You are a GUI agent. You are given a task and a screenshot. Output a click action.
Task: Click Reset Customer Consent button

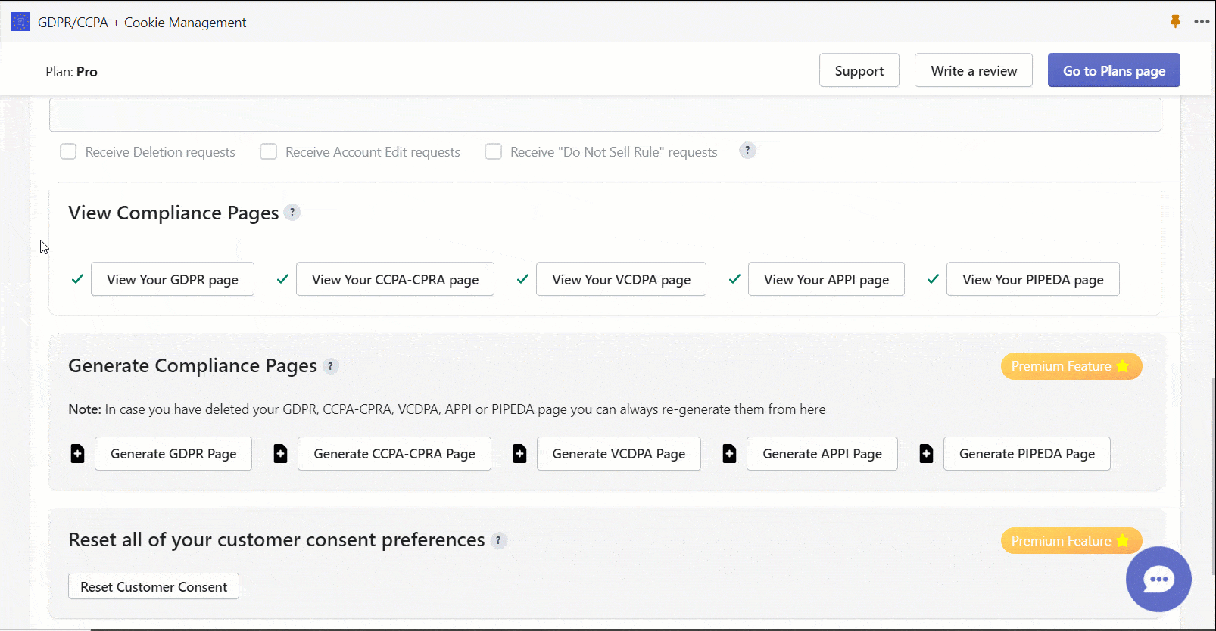click(154, 586)
